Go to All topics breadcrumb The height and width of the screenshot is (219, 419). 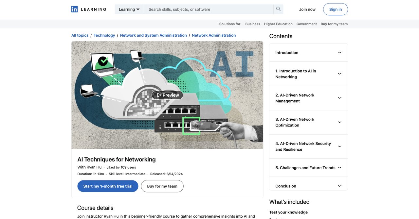(80, 35)
